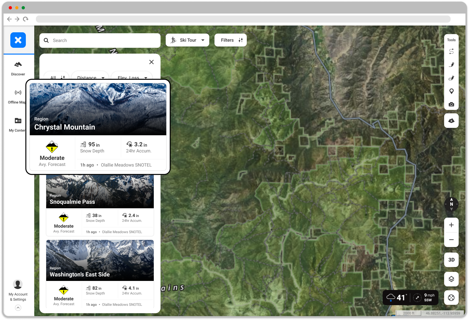469x320 pixels.
Task: Click the browser back arrow
Action: 9,19
